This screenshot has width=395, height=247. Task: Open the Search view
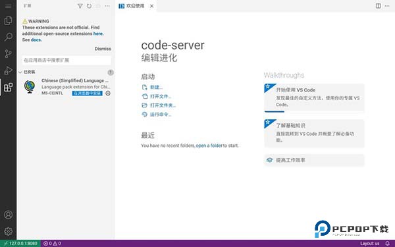(x=8, y=37)
